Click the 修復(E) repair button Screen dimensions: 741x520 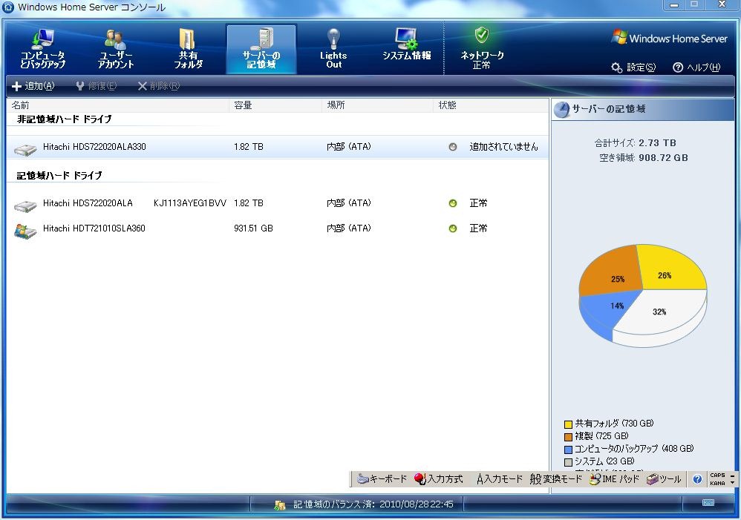pyautogui.click(x=97, y=86)
